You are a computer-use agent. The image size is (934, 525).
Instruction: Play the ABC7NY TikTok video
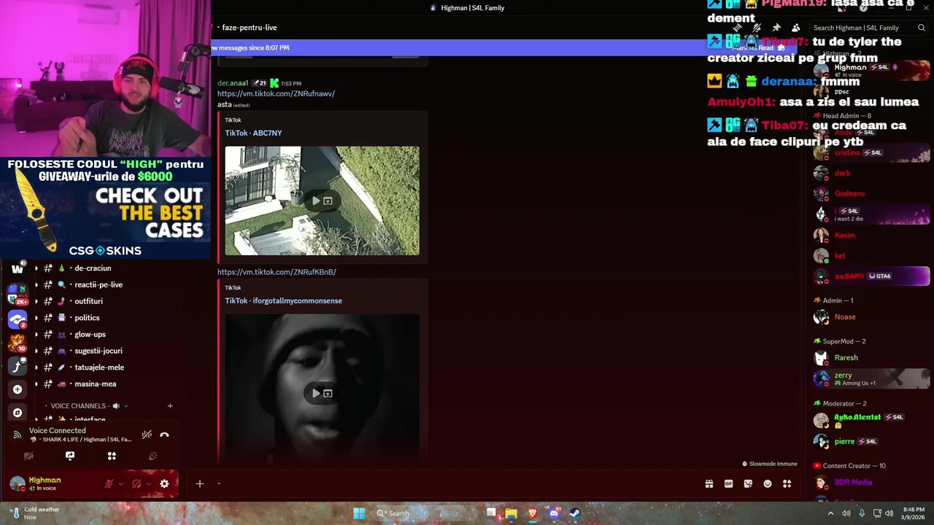click(x=316, y=201)
